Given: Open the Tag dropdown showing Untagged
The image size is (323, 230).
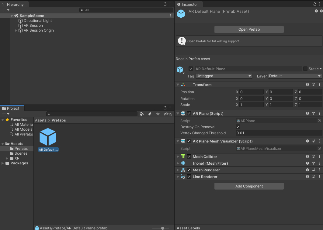Looking at the screenshot, I should tap(224, 76).
